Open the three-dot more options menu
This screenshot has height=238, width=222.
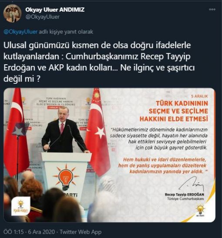pos(212,10)
